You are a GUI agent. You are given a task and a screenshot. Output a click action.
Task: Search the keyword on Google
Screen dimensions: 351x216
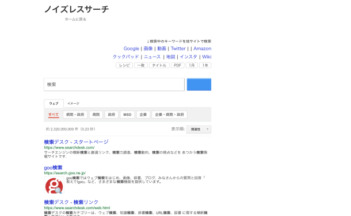point(131,49)
